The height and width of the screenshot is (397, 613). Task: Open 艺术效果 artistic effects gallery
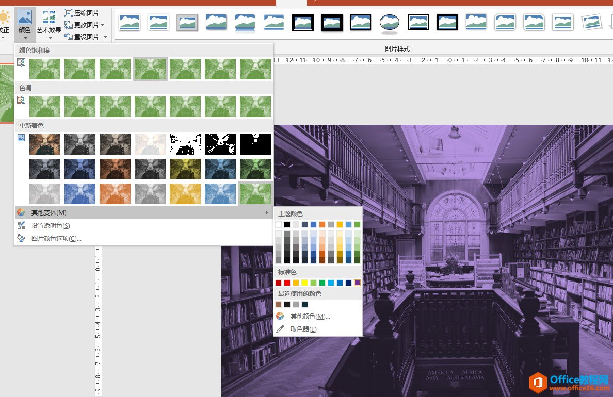(x=49, y=24)
